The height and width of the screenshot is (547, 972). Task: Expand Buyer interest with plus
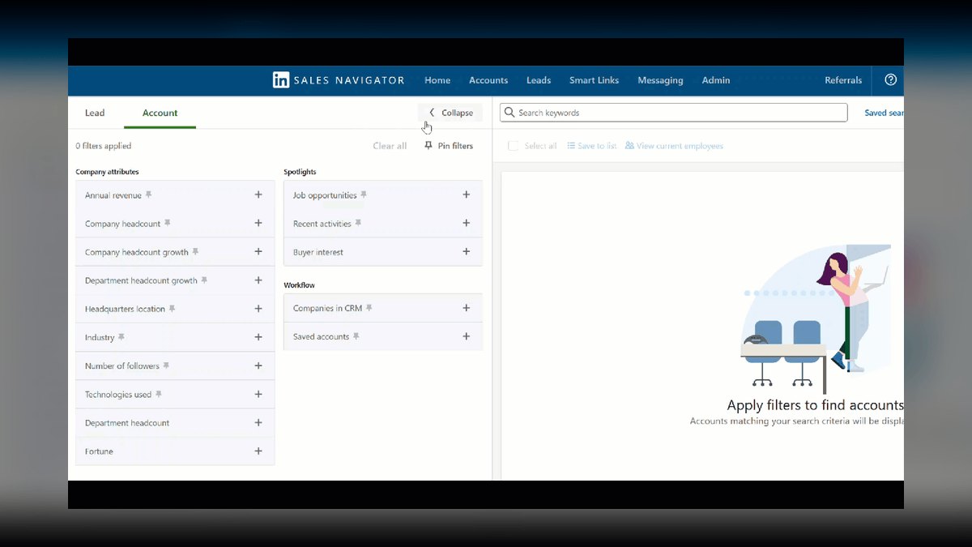coord(466,251)
